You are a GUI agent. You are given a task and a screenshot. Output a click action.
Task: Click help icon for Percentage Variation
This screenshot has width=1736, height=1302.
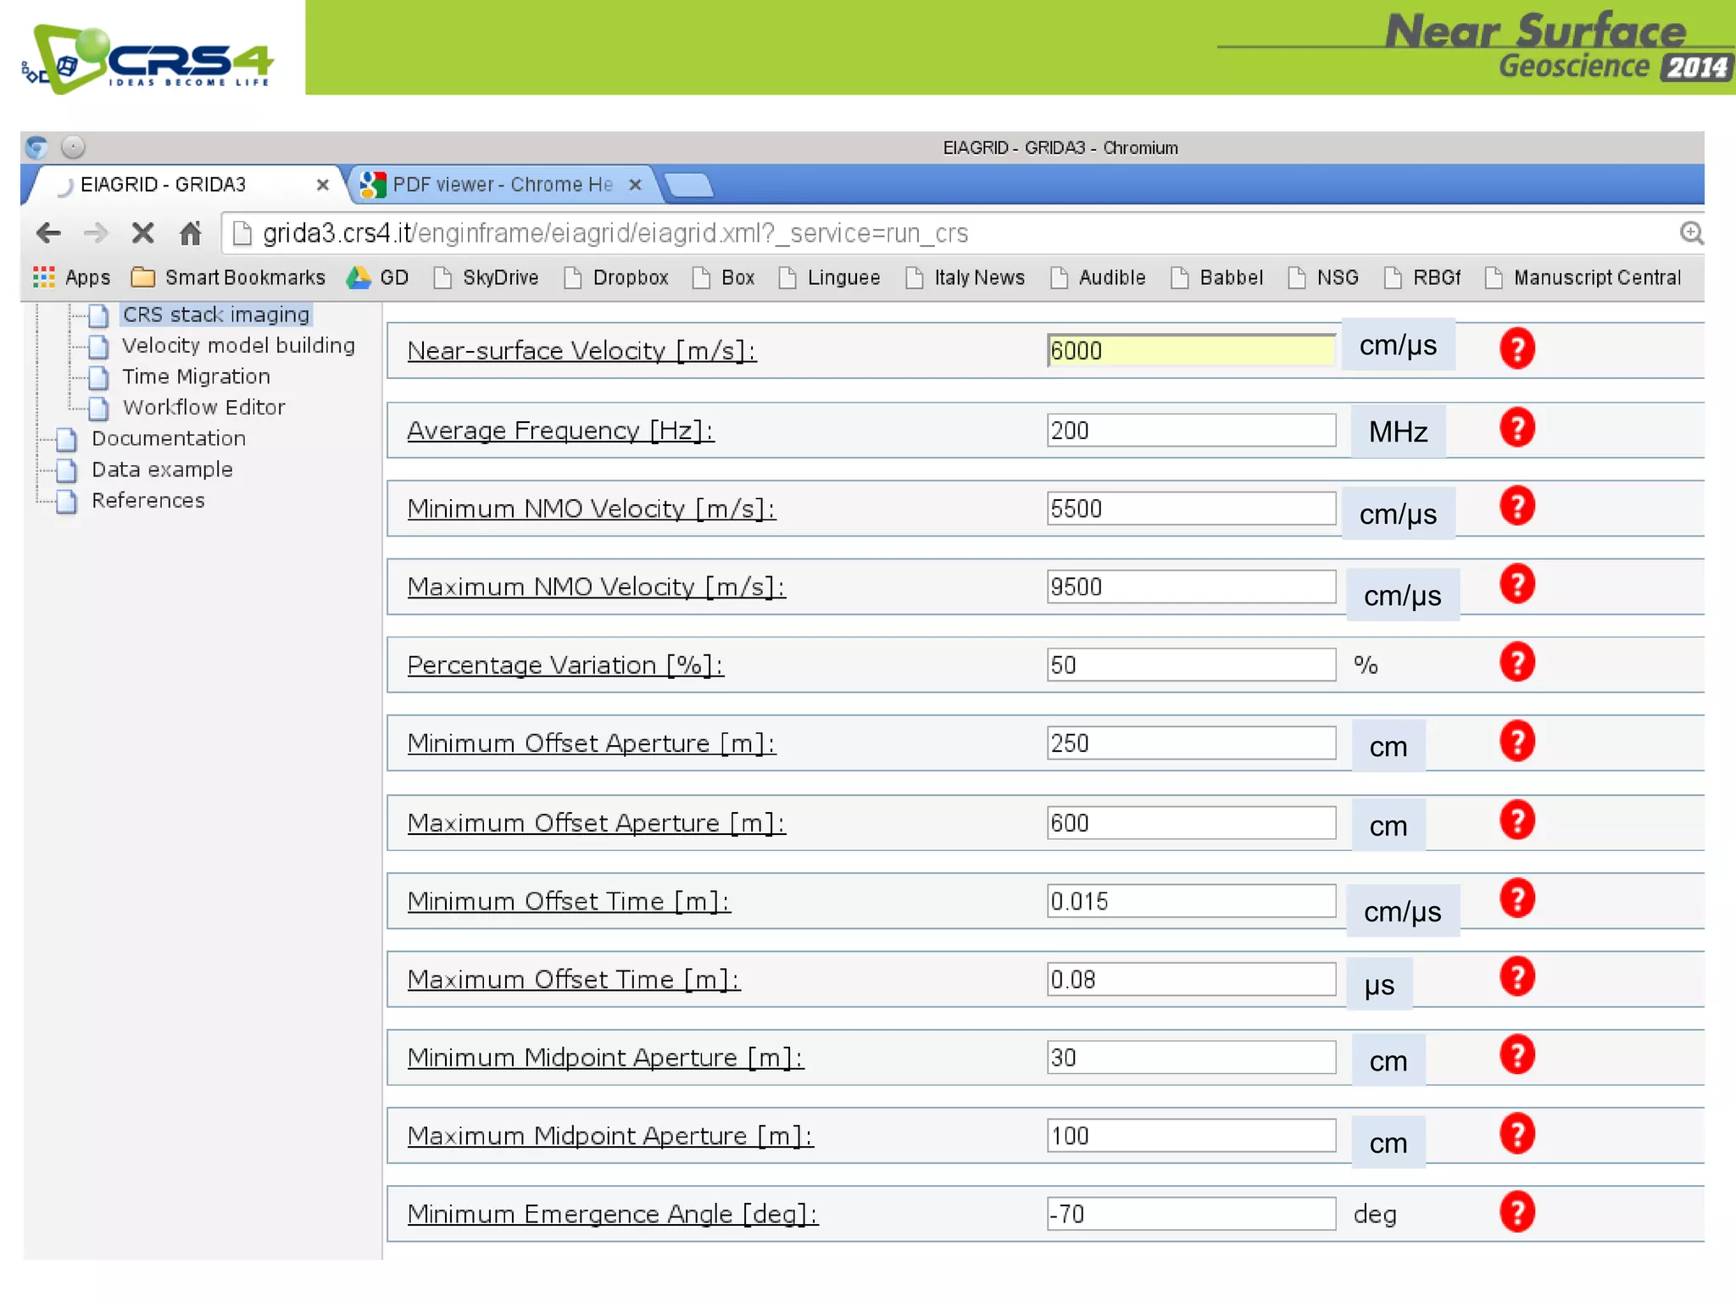1516,662
